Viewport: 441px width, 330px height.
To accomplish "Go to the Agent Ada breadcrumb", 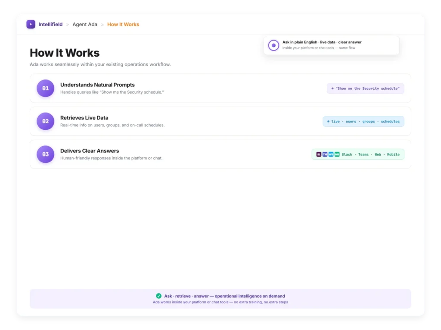I will [x=85, y=24].
